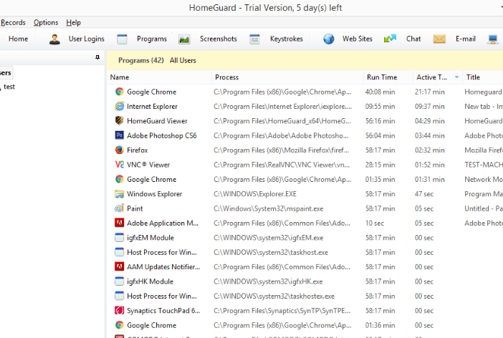This screenshot has height=338, width=503.
Task: Click the 40:08 min run time cell
Action: (x=380, y=92)
